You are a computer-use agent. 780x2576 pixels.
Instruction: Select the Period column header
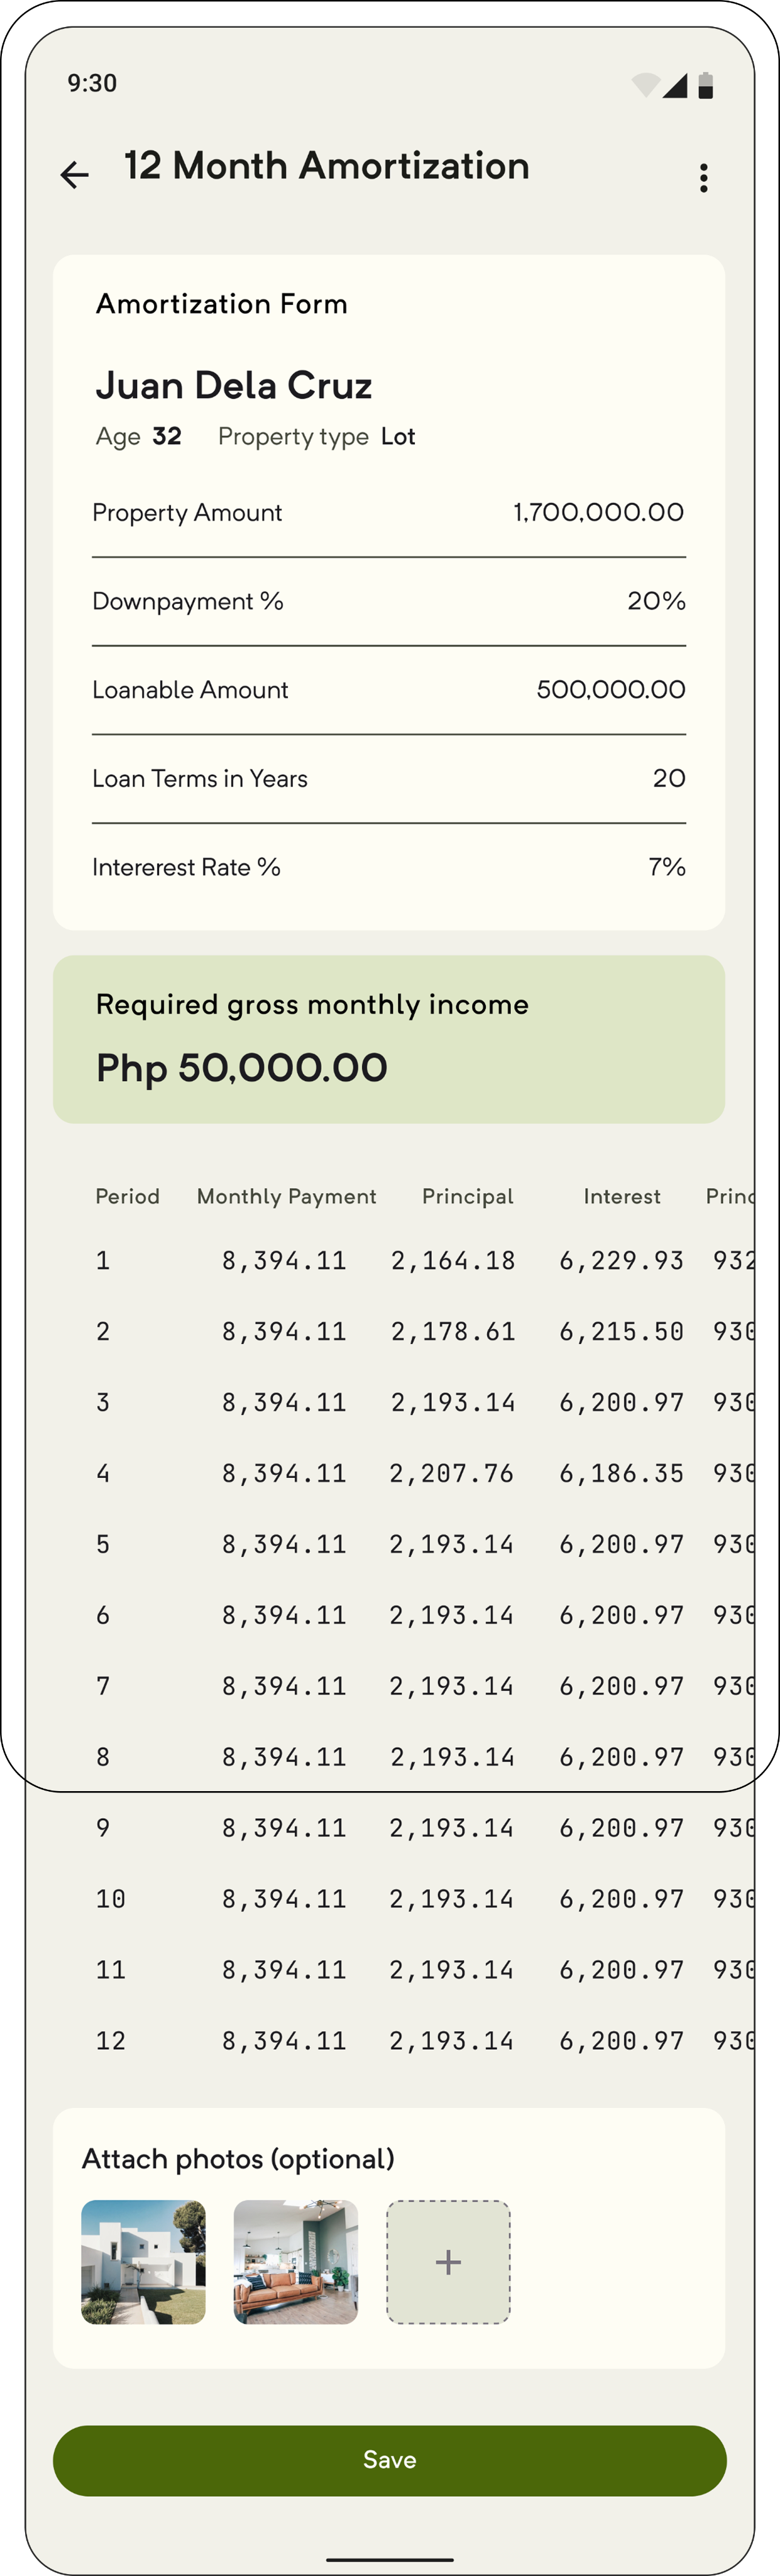(127, 1196)
